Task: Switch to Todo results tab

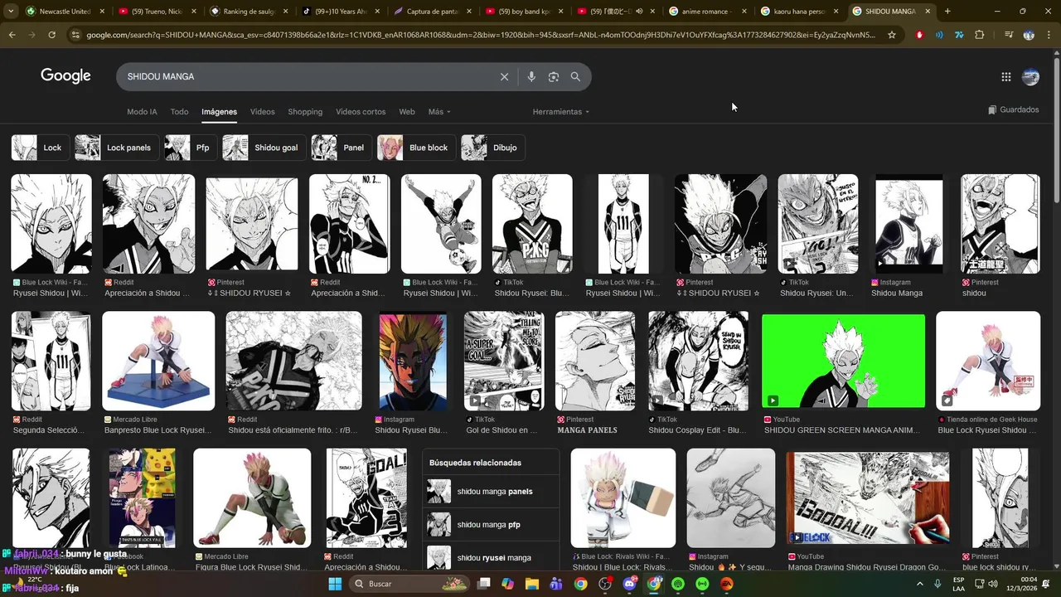Action: 179,112
